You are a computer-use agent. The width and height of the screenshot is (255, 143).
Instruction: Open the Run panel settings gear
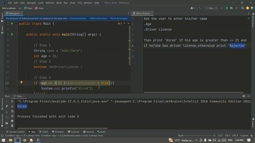(x=243, y=96)
